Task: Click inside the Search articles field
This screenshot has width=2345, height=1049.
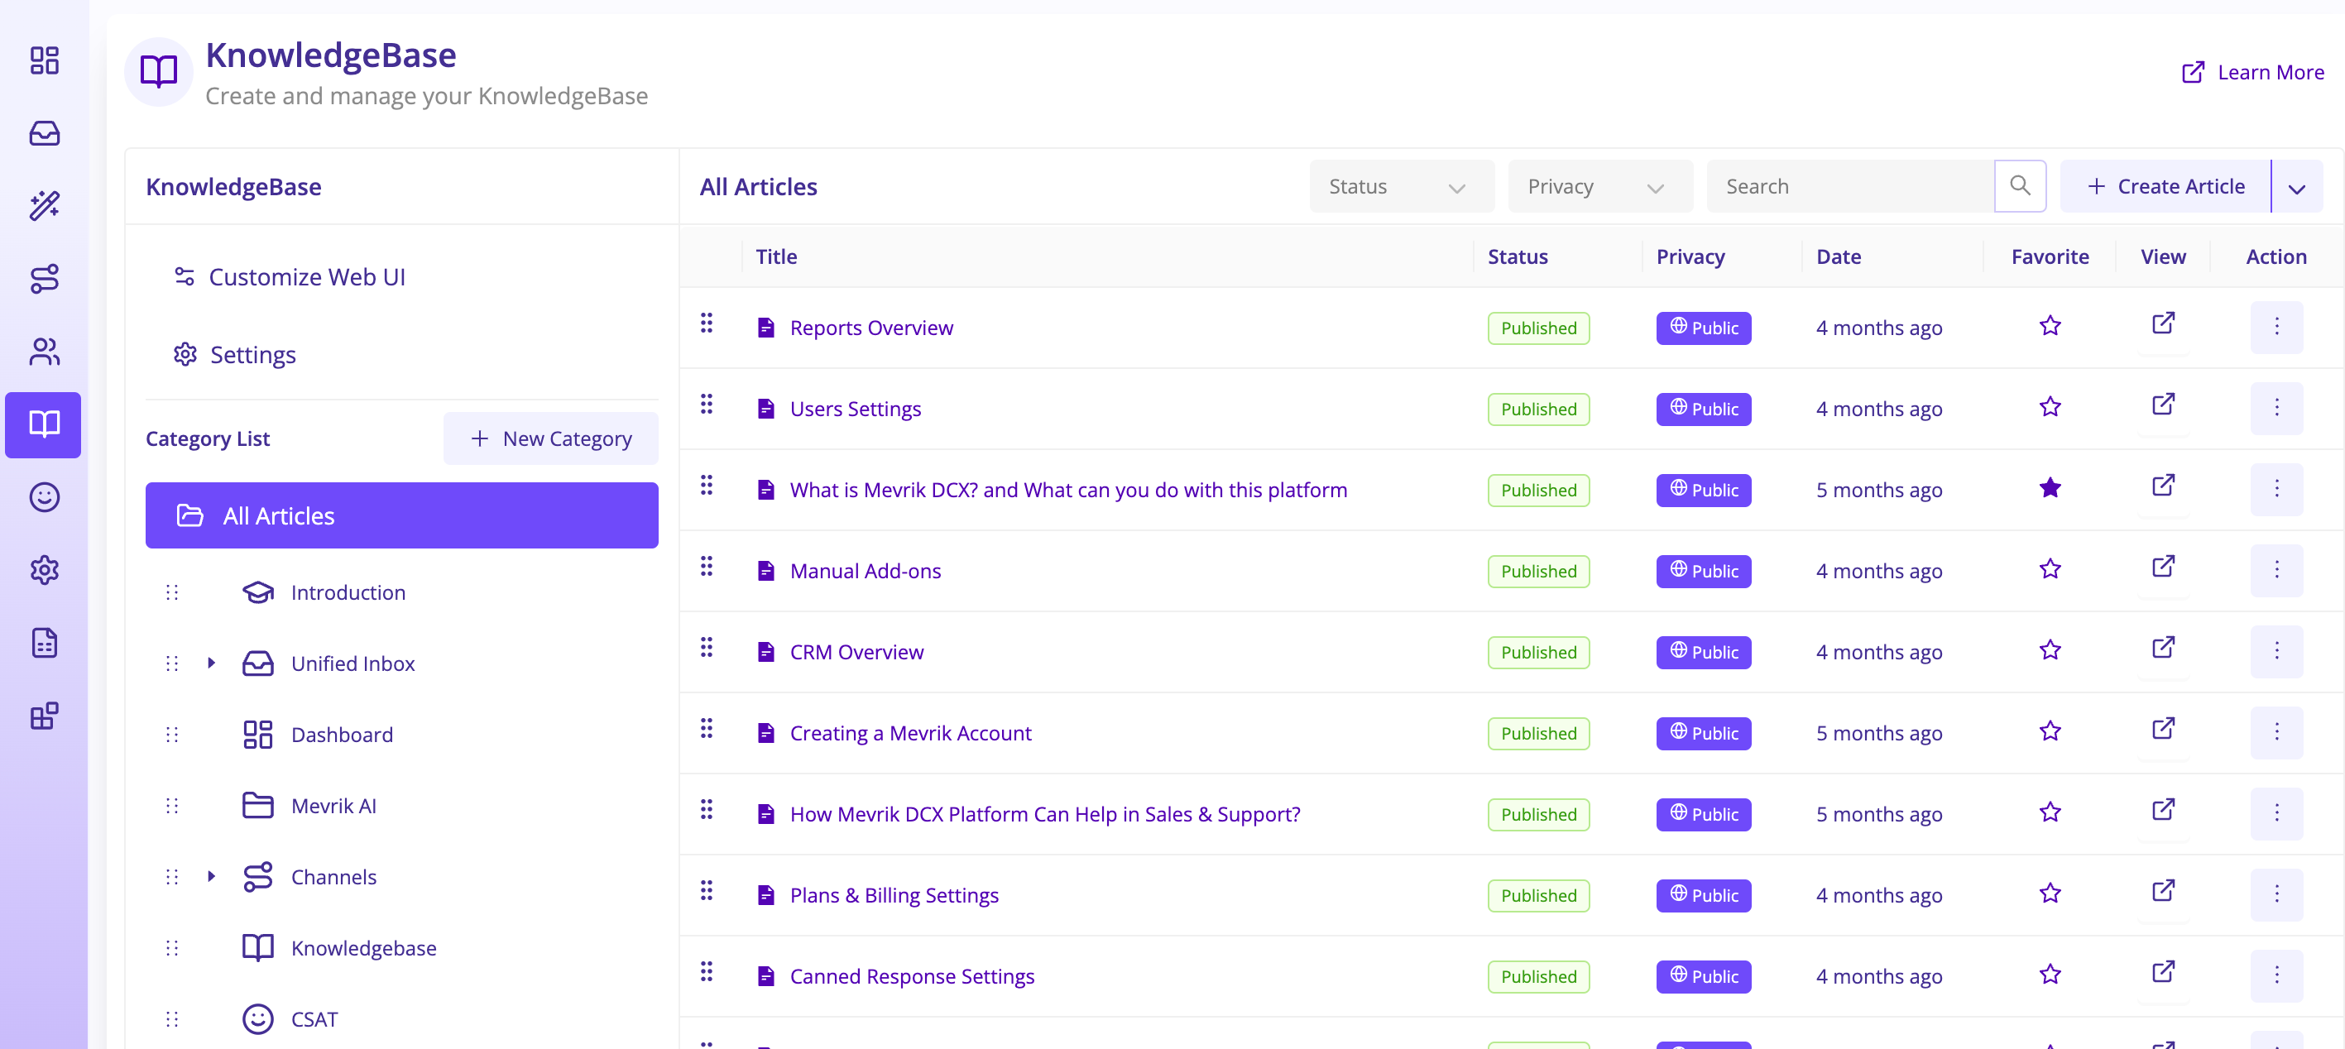Action: pyautogui.click(x=1848, y=185)
